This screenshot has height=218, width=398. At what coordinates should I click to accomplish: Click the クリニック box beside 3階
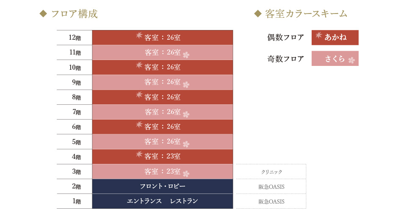pos(271,172)
